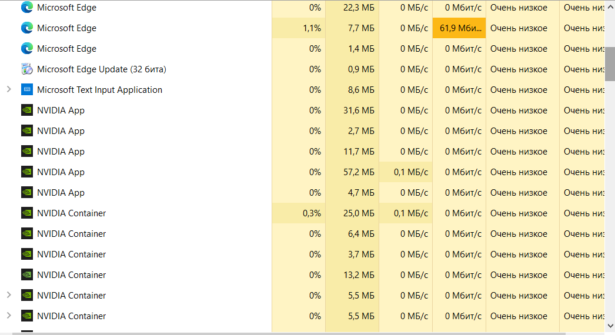This screenshot has width=615, height=335.
Task: Click the Microsoft Edge Update icon
Action: [x=26, y=69]
